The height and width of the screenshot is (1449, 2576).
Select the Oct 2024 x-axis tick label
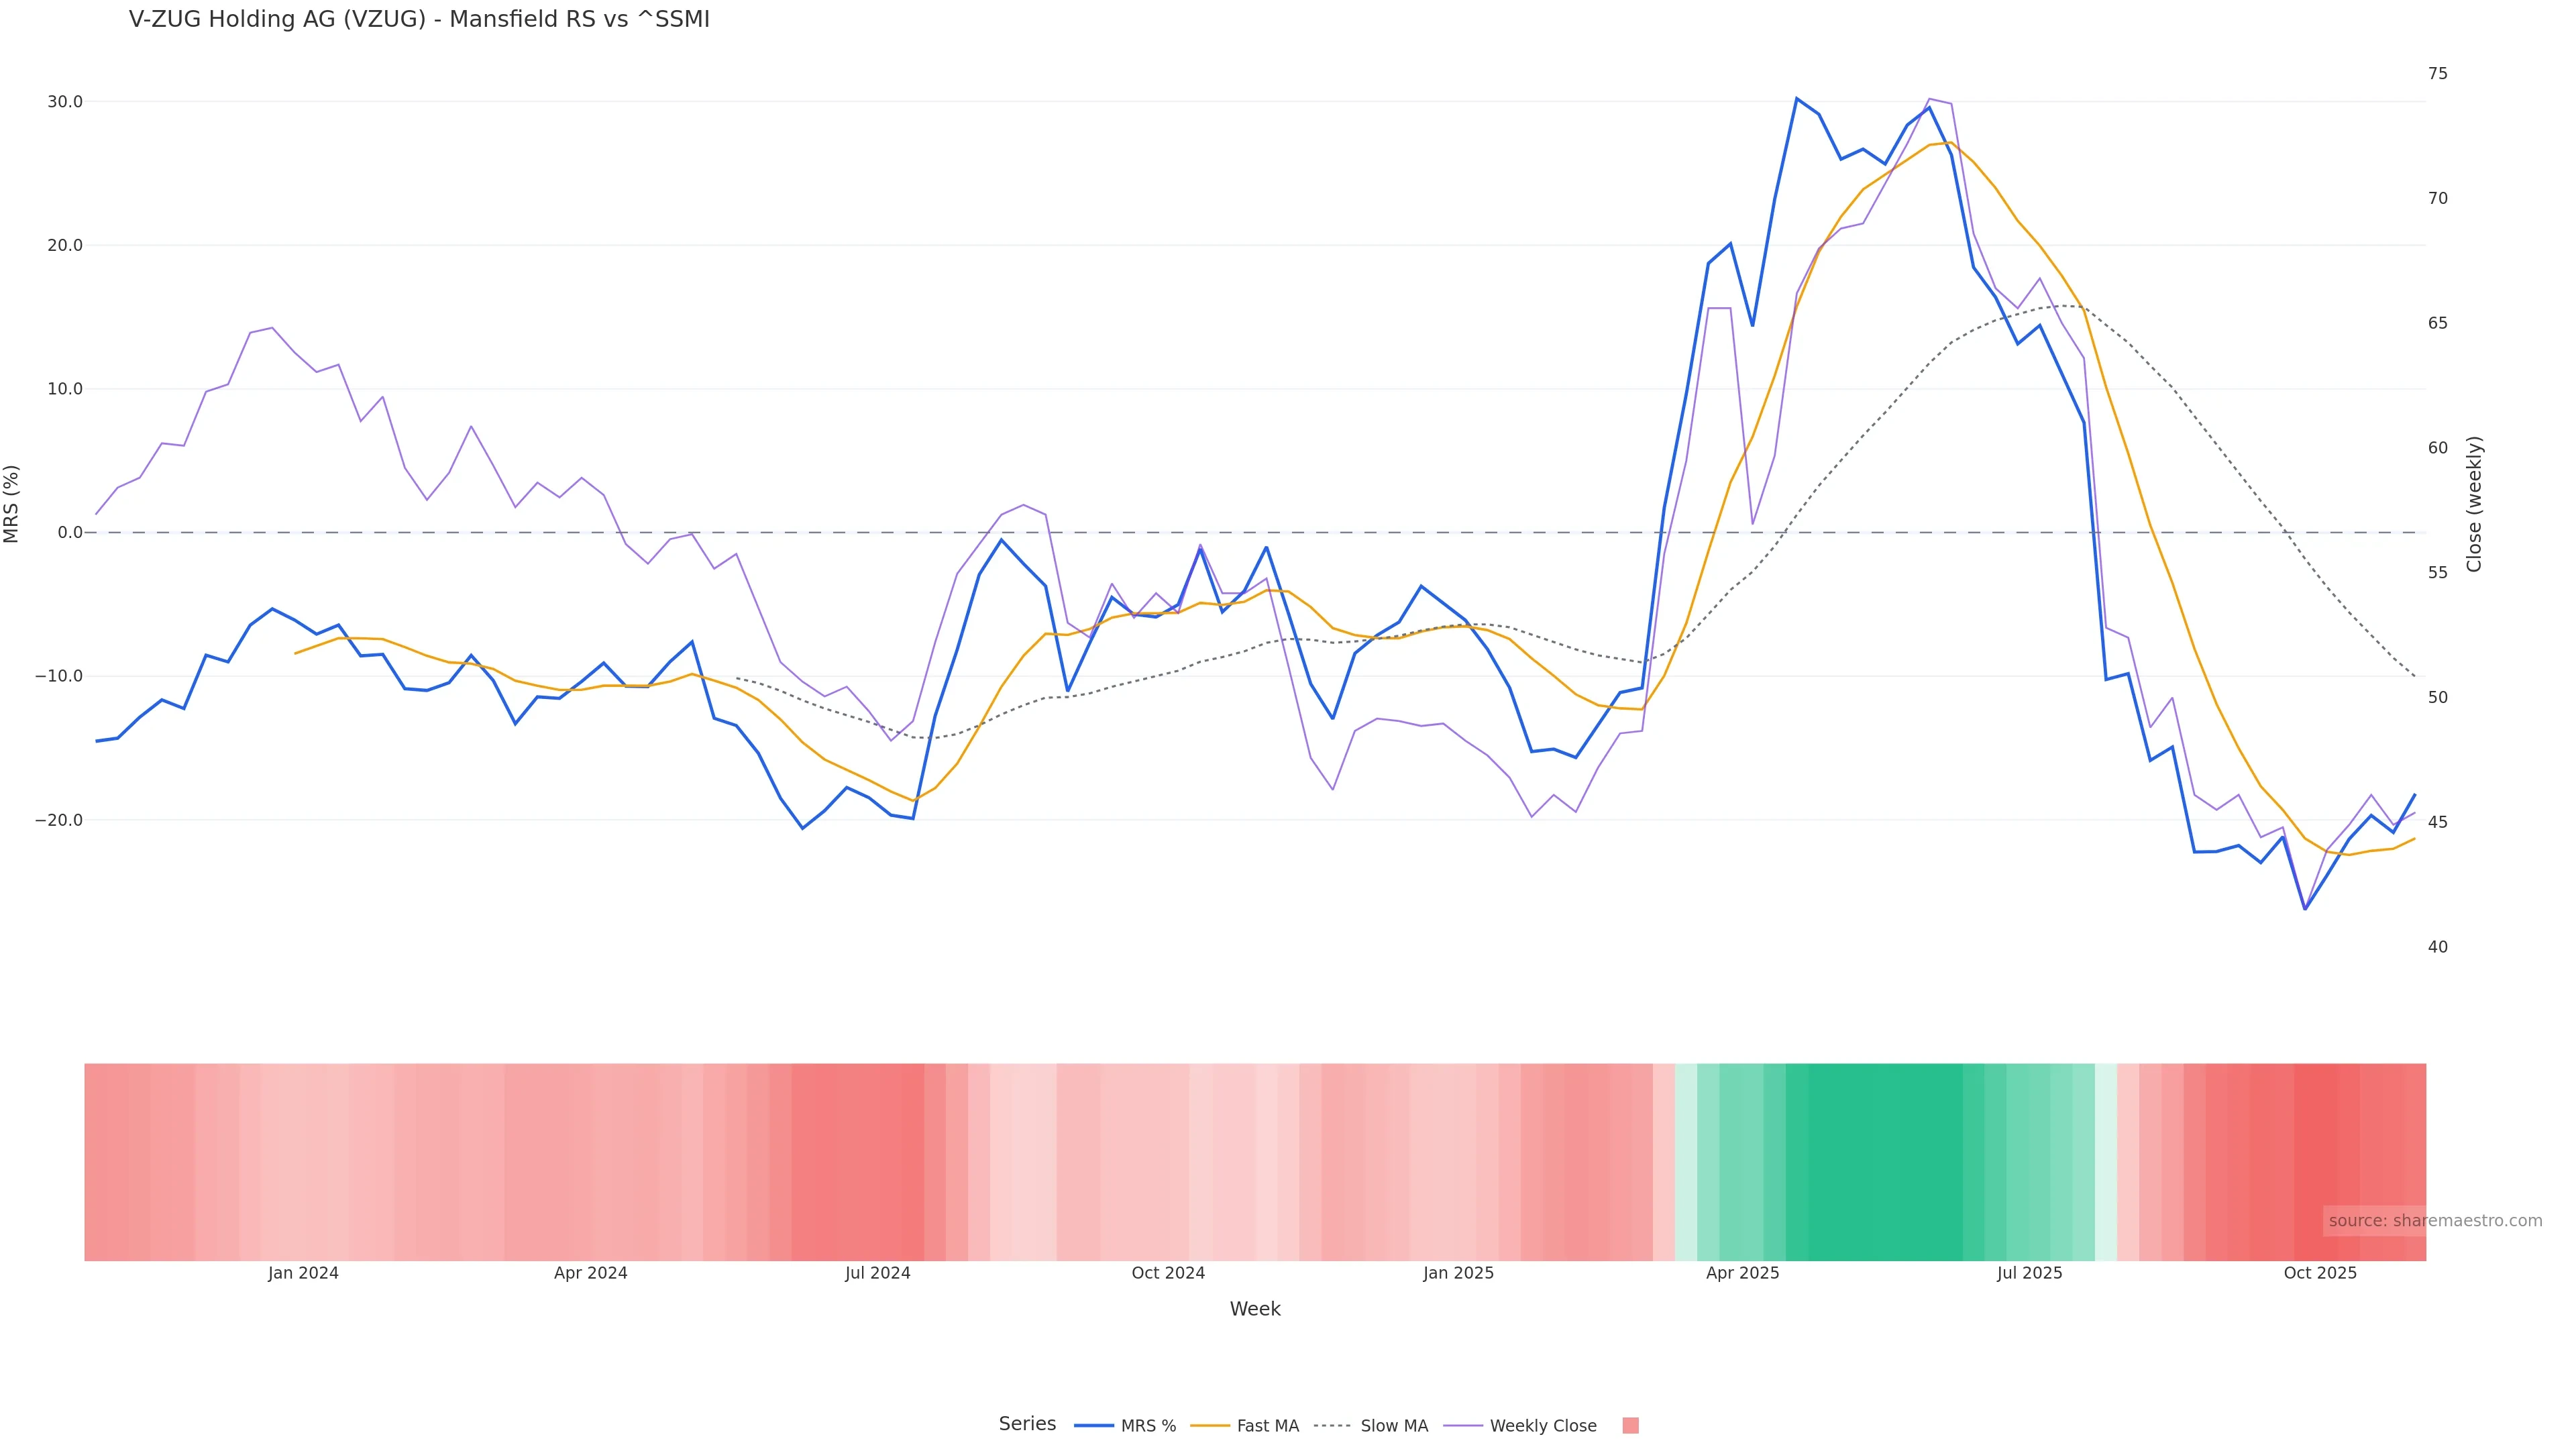click(1168, 1273)
